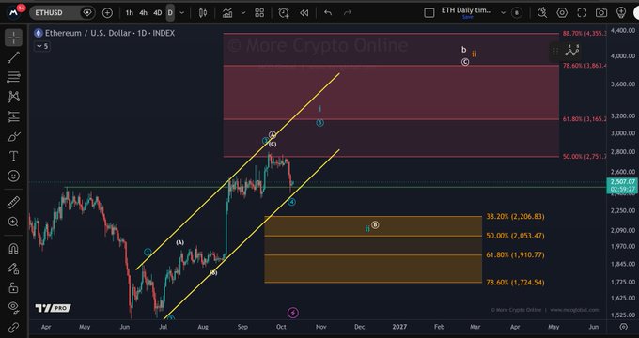
Task: Click the 2027 label on time axis
Action: click(x=399, y=327)
